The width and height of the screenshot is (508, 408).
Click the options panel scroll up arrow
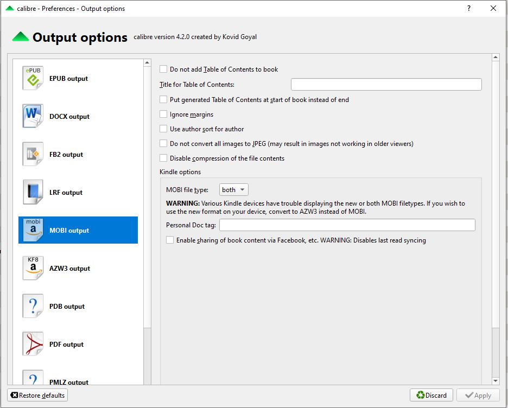496,58
